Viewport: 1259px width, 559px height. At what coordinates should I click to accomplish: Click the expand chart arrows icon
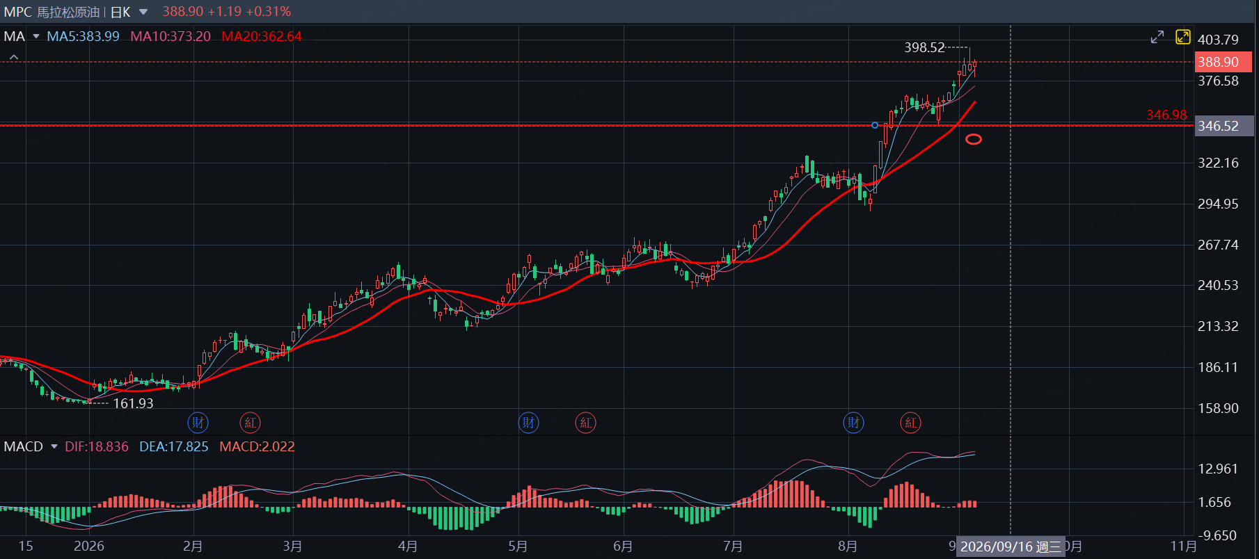[x=1157, y=37]
